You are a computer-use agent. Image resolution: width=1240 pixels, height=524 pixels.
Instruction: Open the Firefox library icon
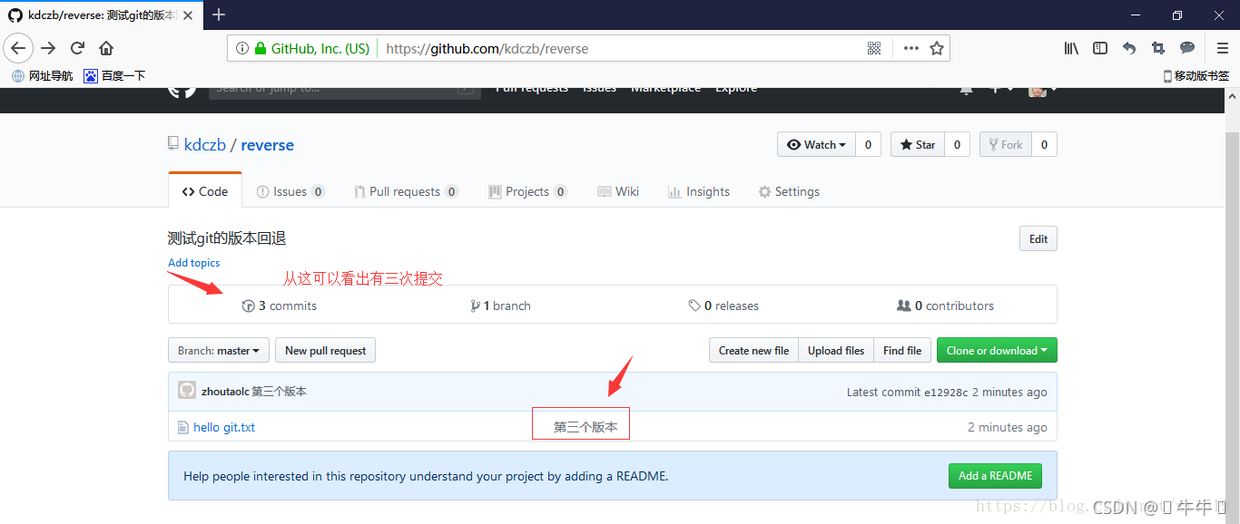pyautogui.click(x=1071, y=49)
